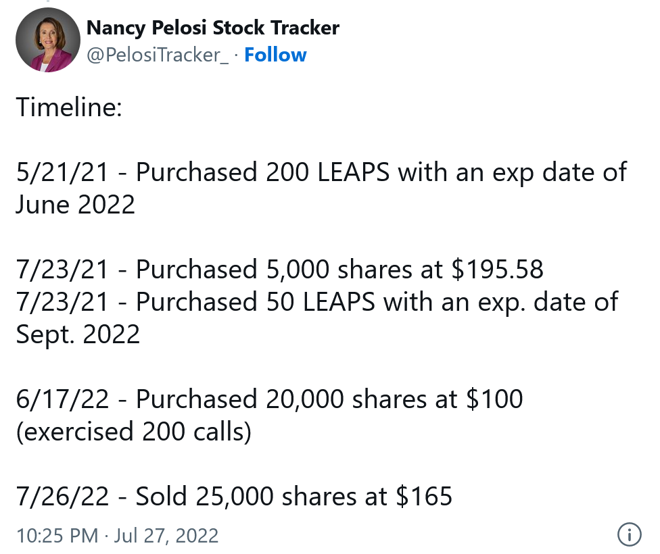Click the @PelosiTracker_ handle
Image resolution: width=660 pixels, height=554 pixels.
click(x=158, y=55)
